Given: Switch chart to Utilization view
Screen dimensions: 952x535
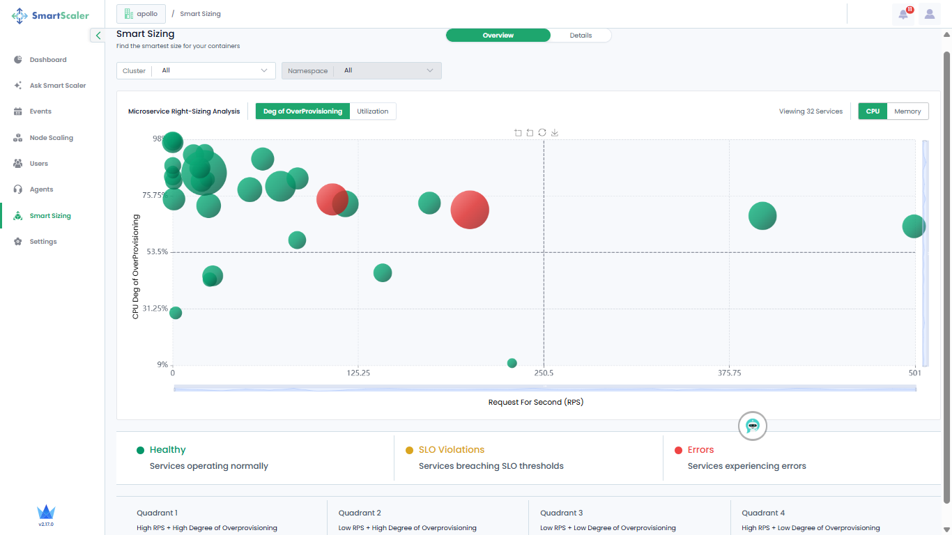Looking at the screenshot, I should point(373,111).
